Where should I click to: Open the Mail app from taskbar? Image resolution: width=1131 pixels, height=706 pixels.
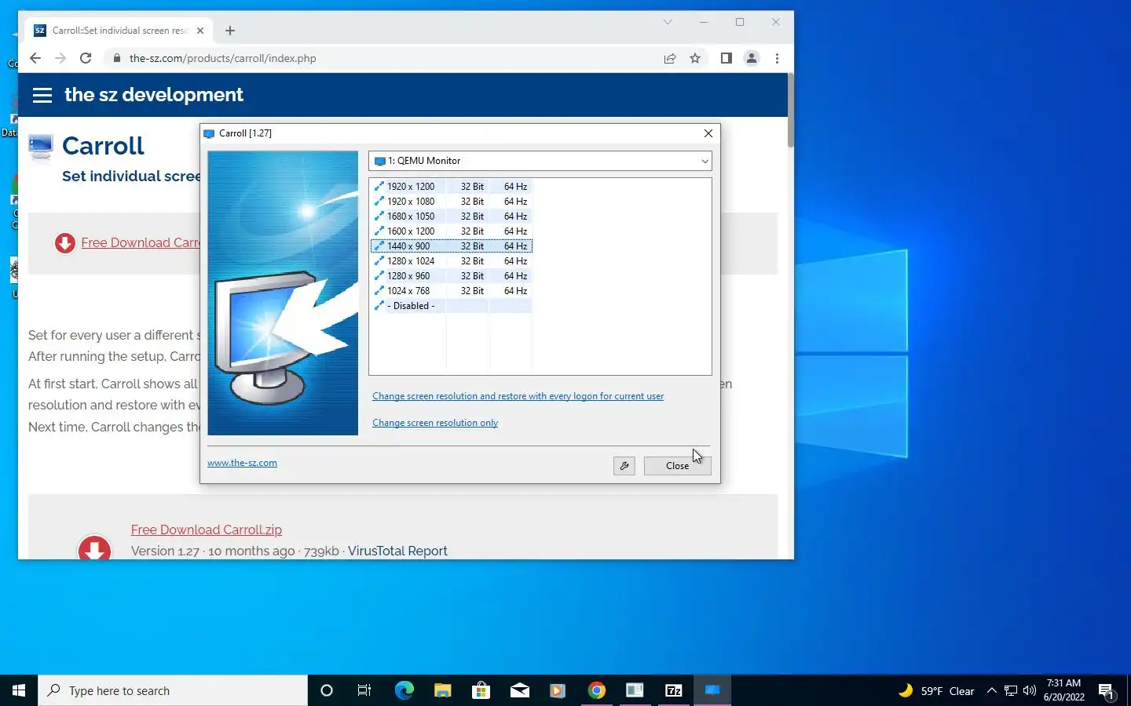coord(519,690)
